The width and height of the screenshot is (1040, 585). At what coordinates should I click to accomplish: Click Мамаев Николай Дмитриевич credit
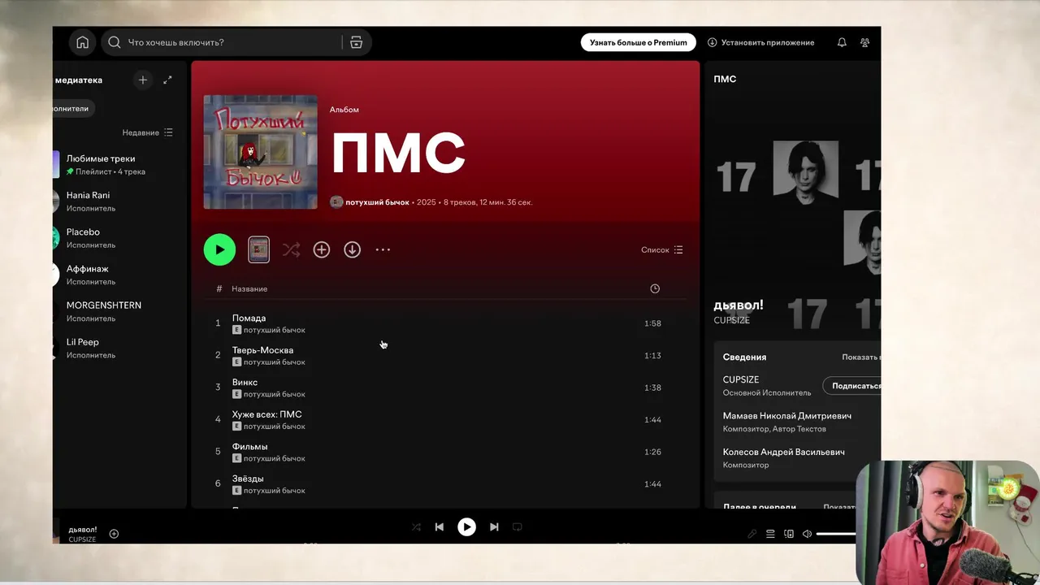click(787, 415)
